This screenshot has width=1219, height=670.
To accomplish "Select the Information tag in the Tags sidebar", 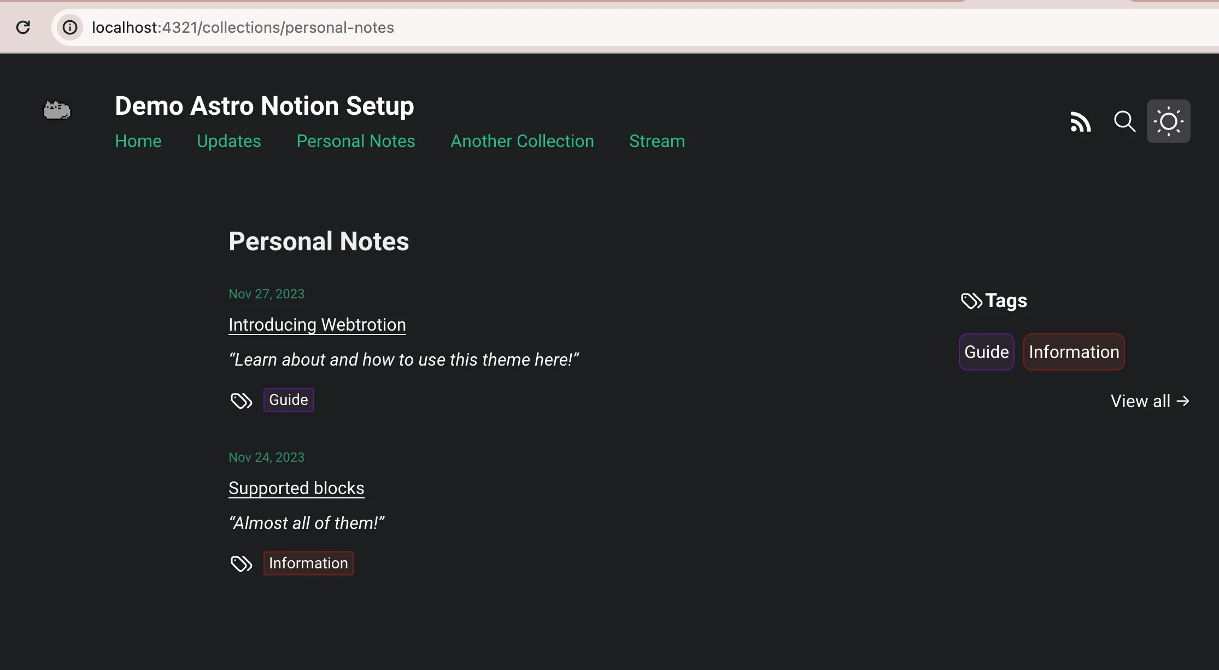I will pyautogui.click(x=1074, y=352).
